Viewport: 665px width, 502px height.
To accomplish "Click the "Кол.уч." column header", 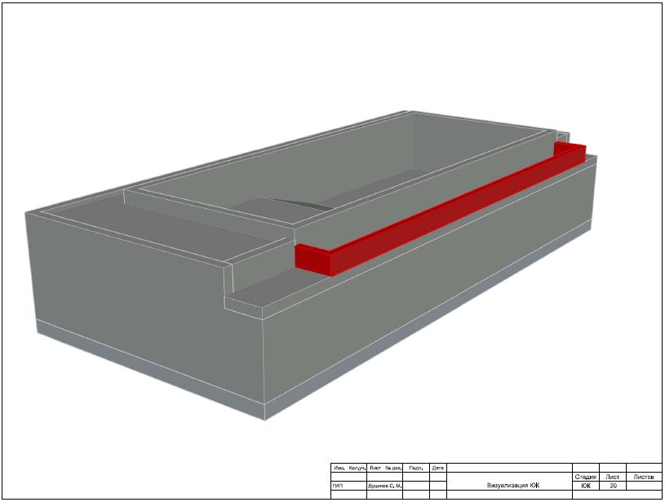I will (357, 468).
